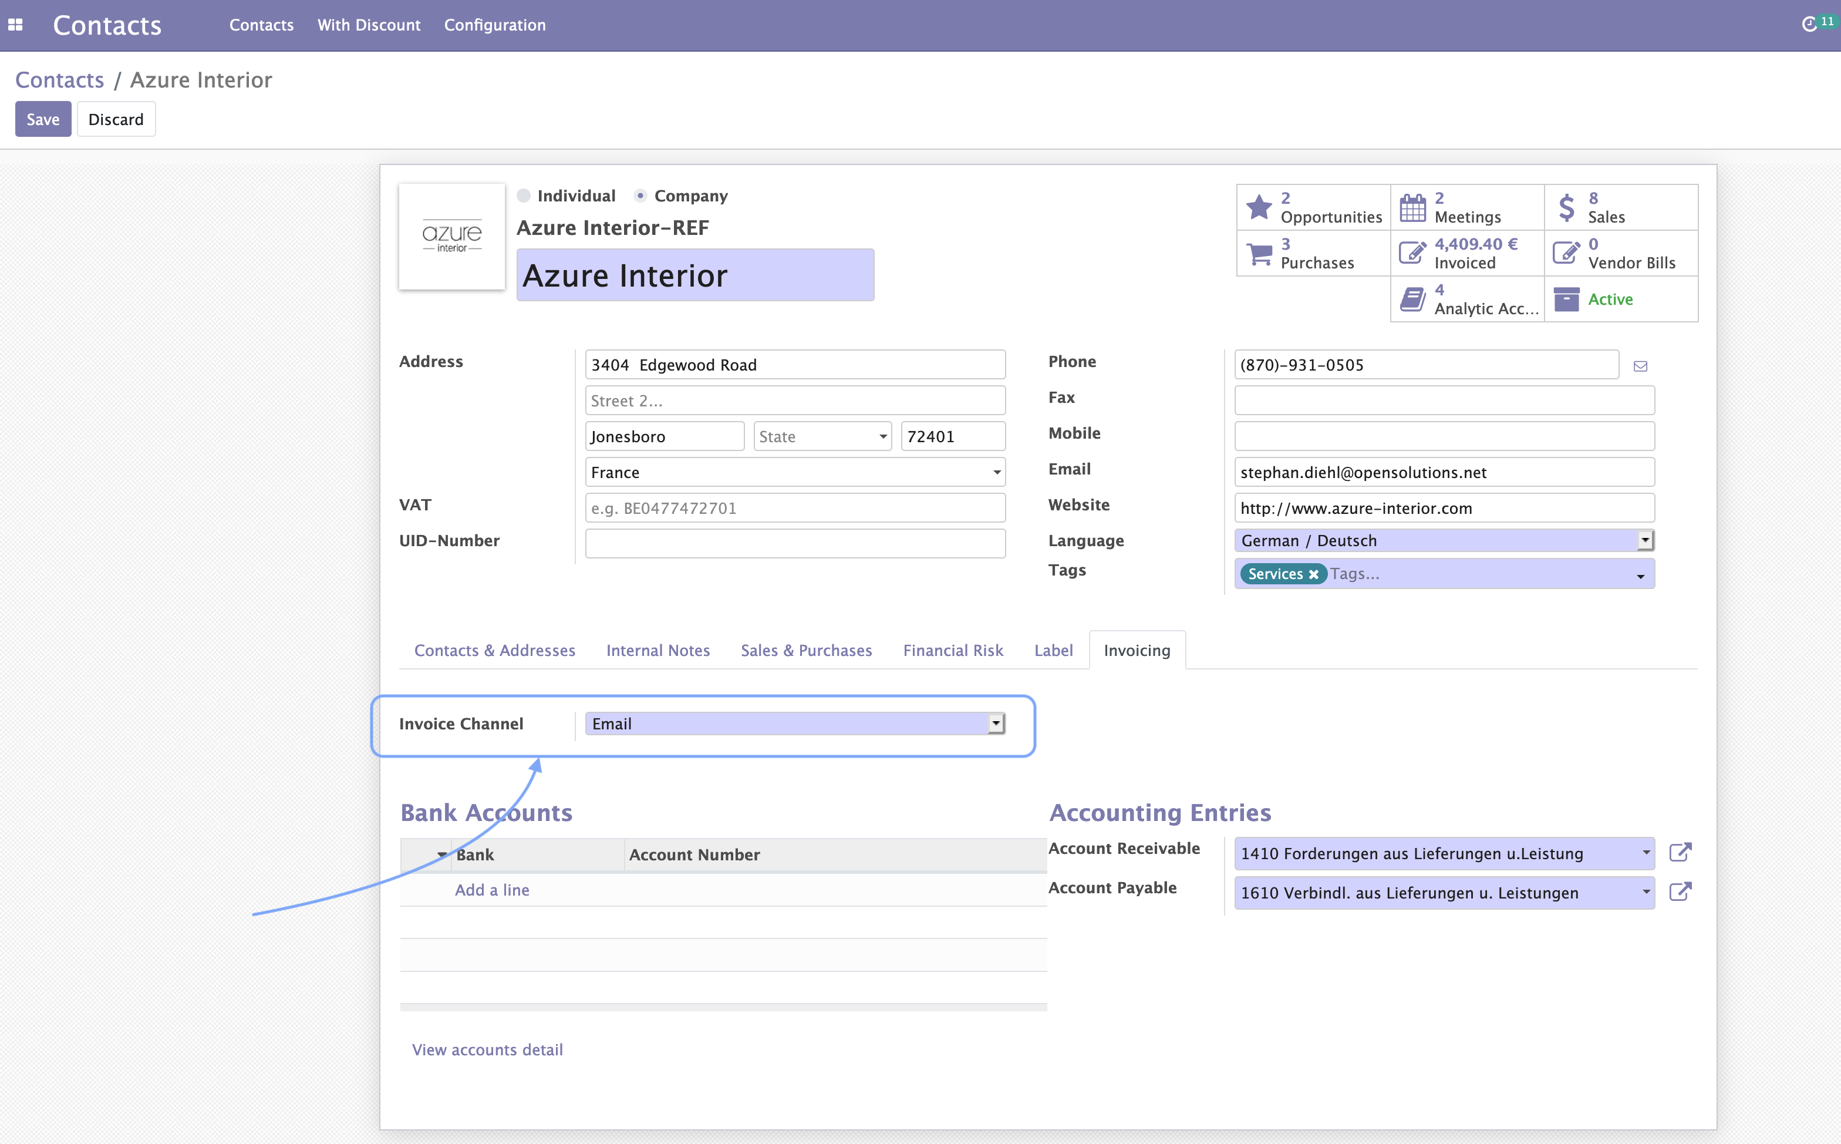This screenshot has height=1144, width=1841.
Task: Select the Individual radio button
Action: pos(524,196)
